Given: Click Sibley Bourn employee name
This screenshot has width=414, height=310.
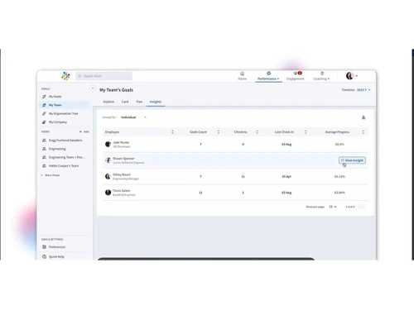Looking at the screenshot, I should pos(122,174).
